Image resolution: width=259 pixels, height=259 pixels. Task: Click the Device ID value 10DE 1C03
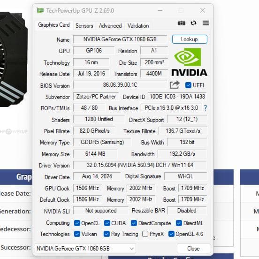[x=177, y=97]
